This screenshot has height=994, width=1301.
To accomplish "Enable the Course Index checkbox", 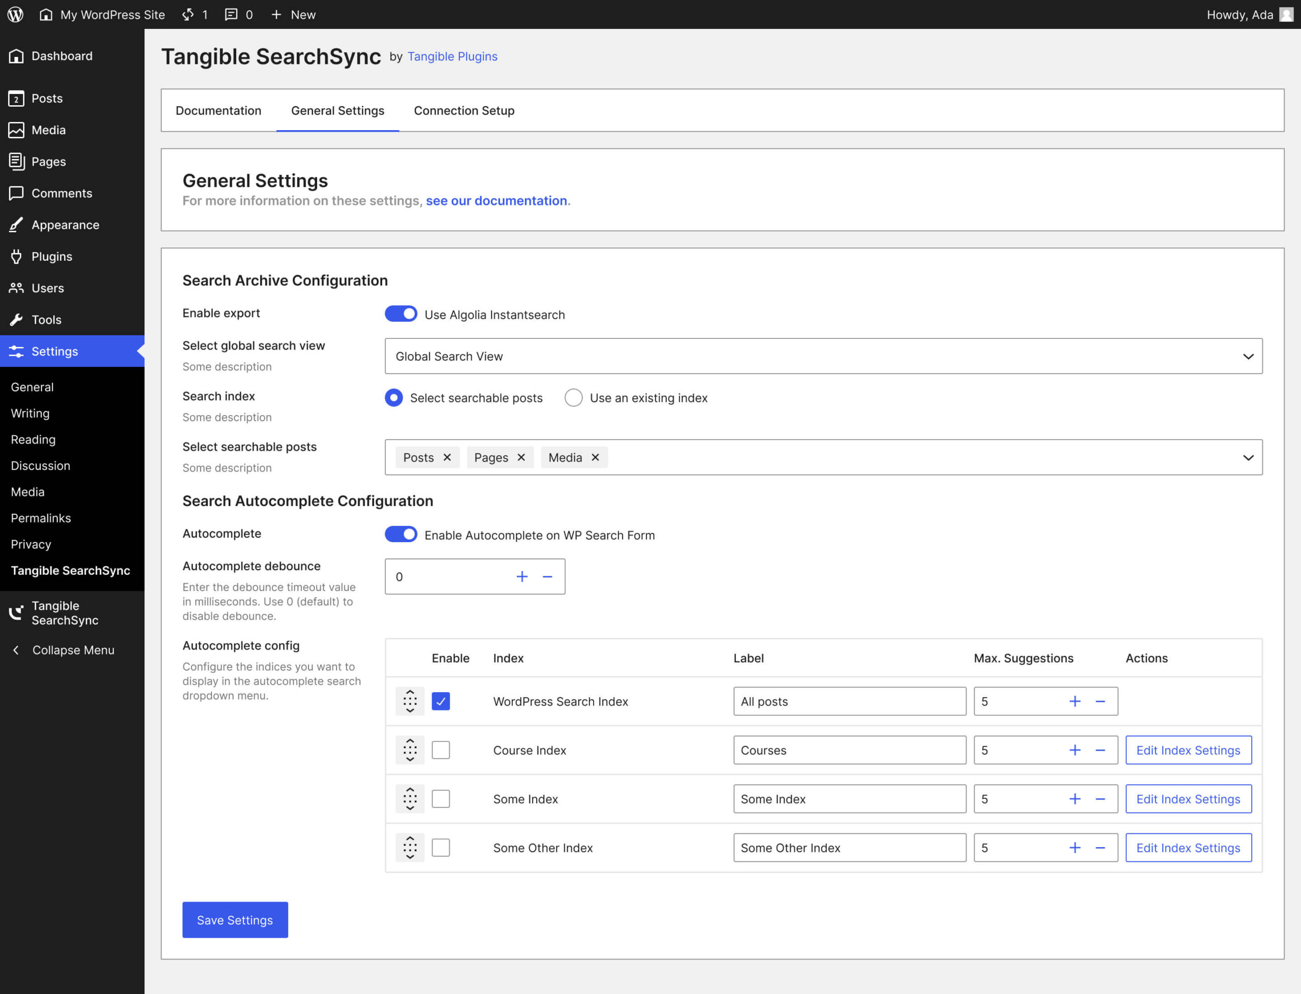I will click(441, 750).
